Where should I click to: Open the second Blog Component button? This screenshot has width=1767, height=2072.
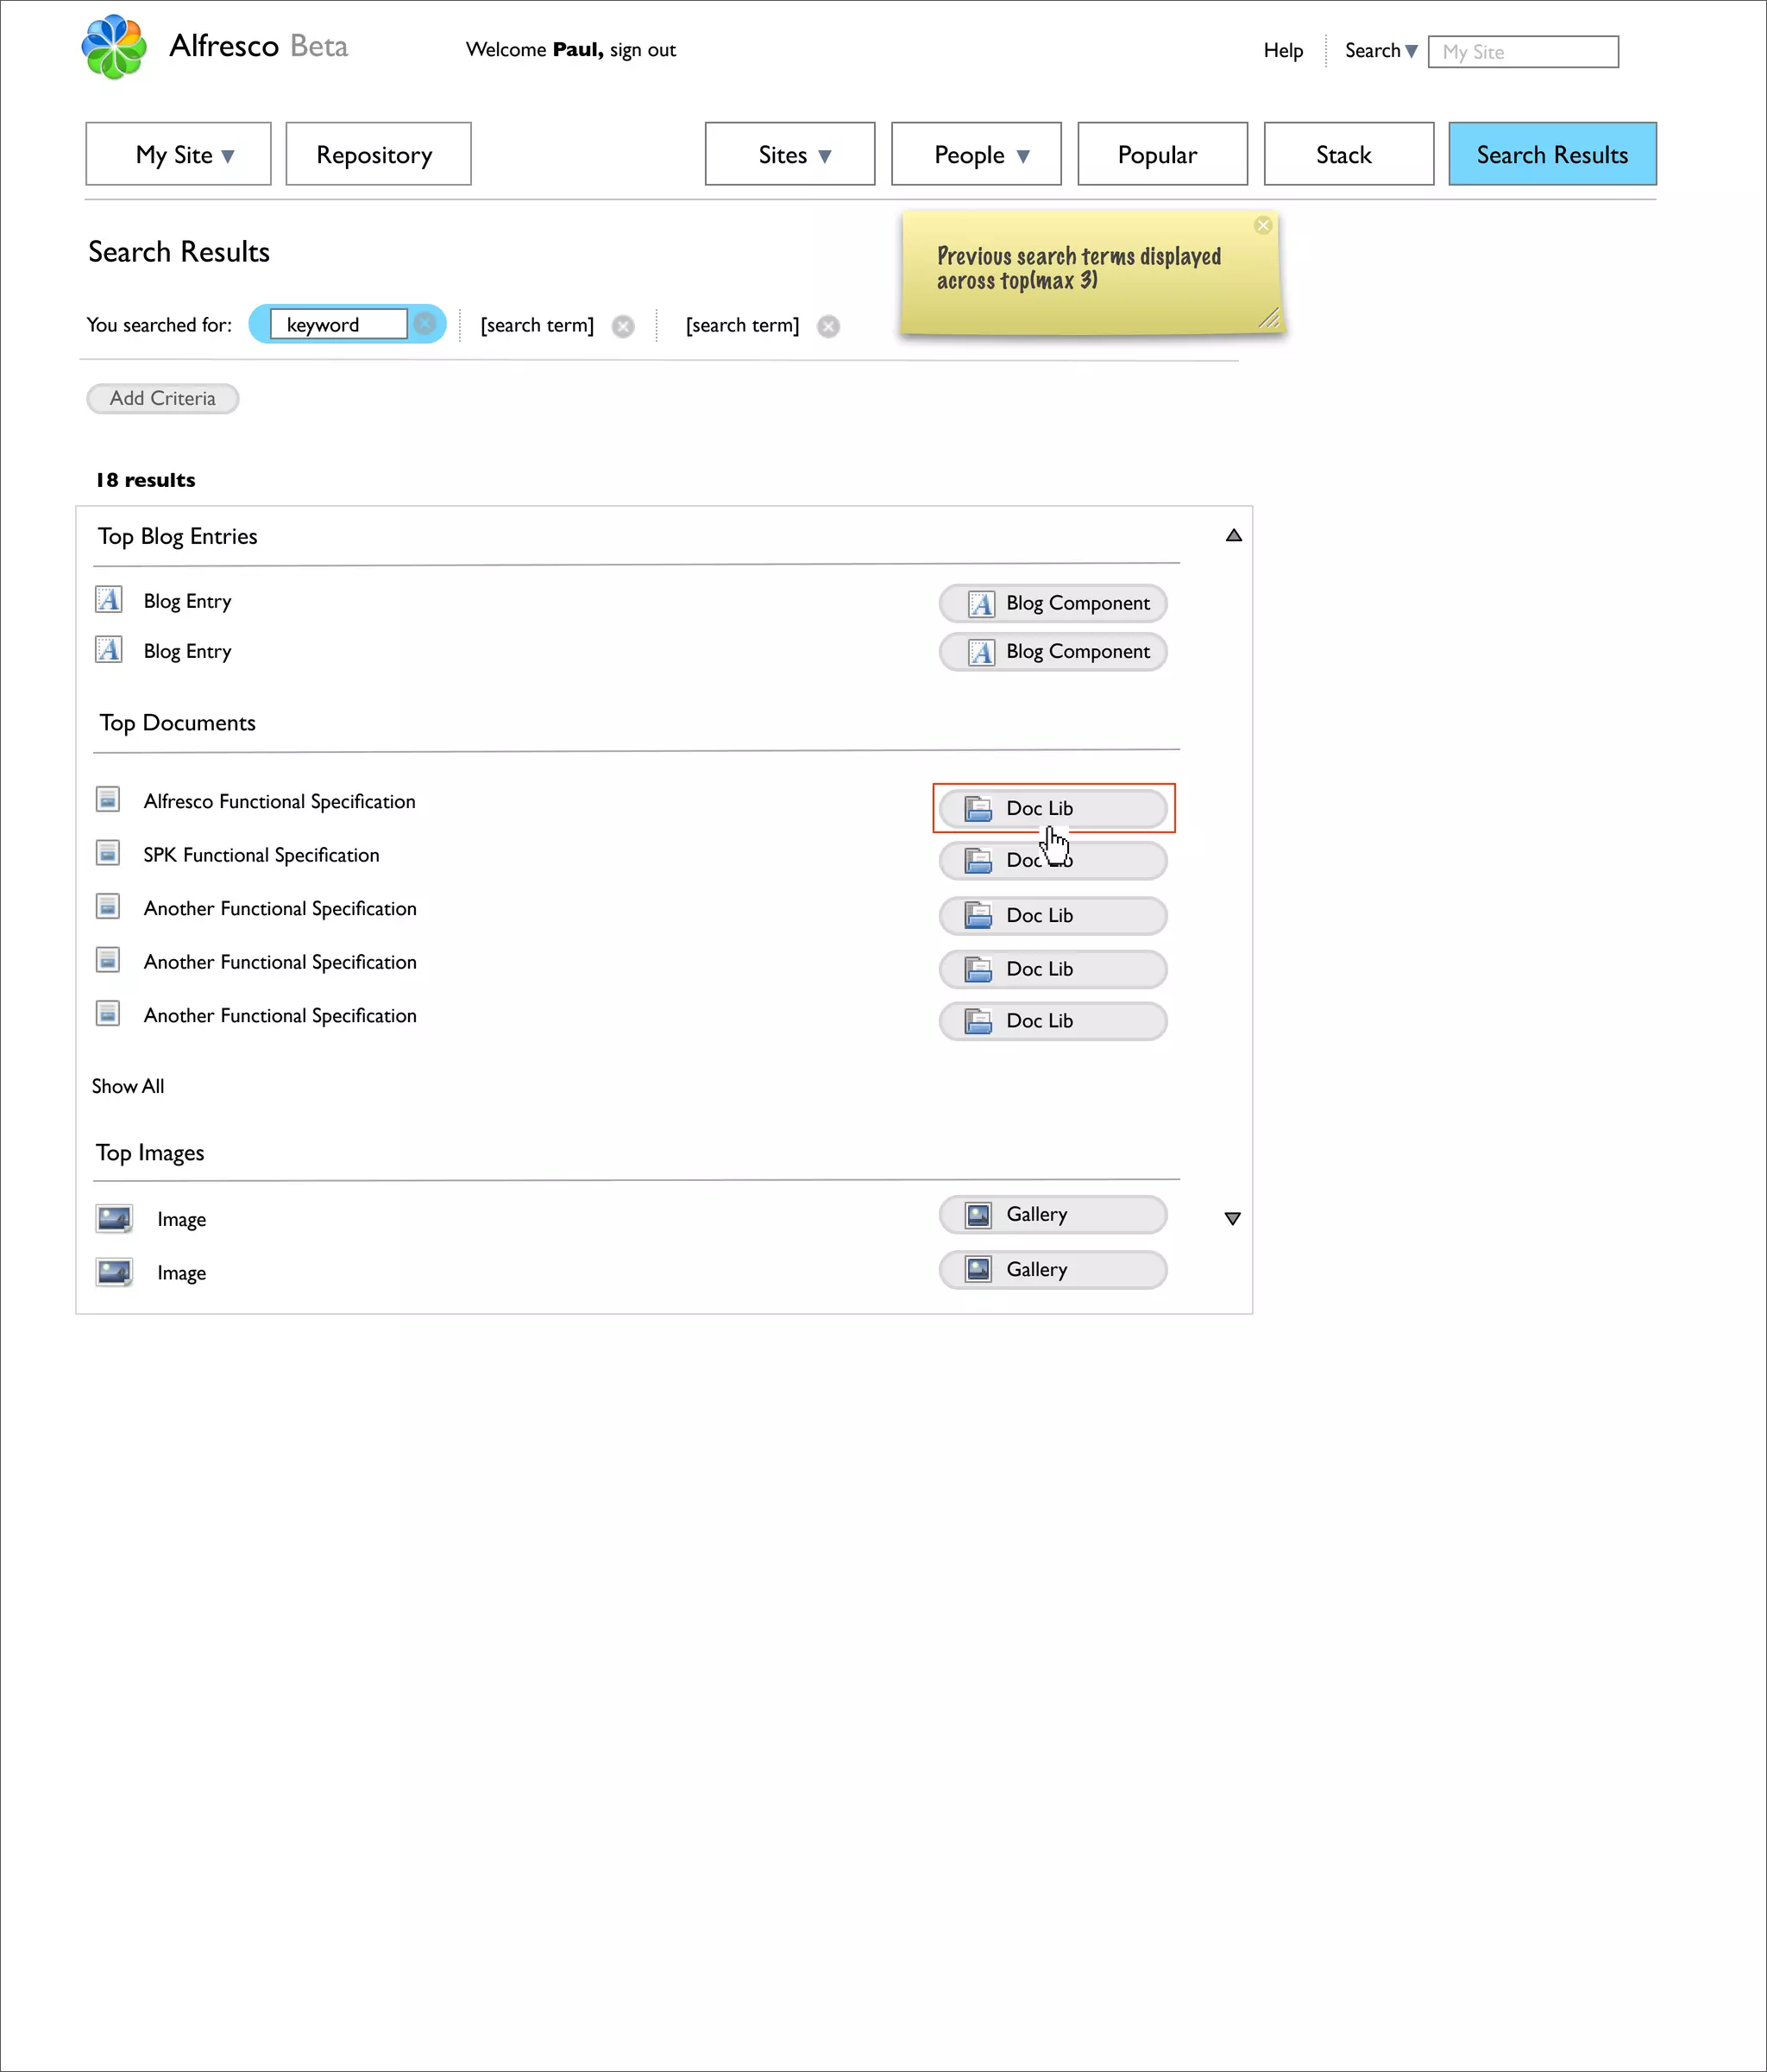pos(1053,652)
